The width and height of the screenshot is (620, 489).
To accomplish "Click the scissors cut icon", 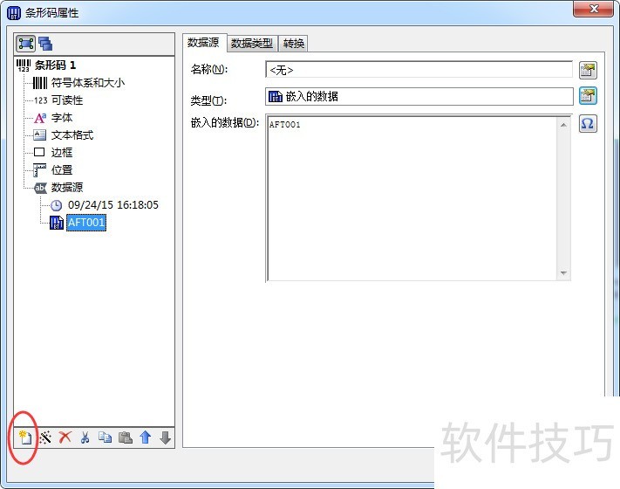I will (x=85, y=437).
